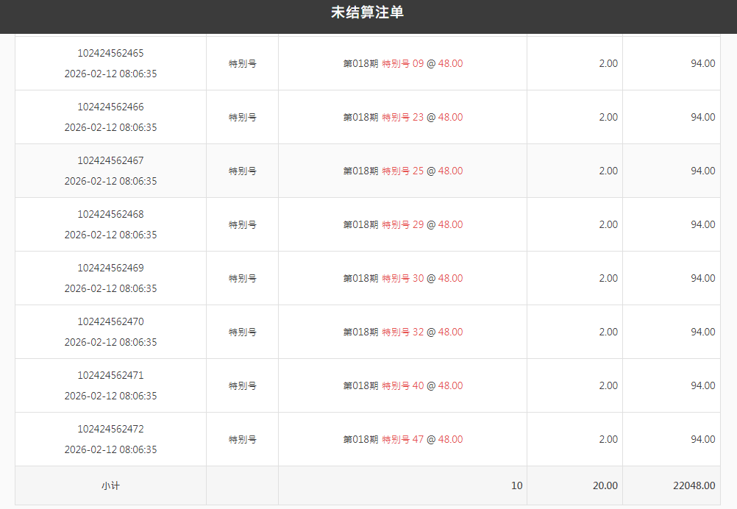Click order number 102424562468
This screenshot has width=737, height=509.
[110, 215]
